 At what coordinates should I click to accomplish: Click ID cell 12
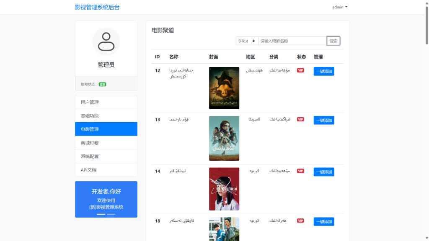158,70
